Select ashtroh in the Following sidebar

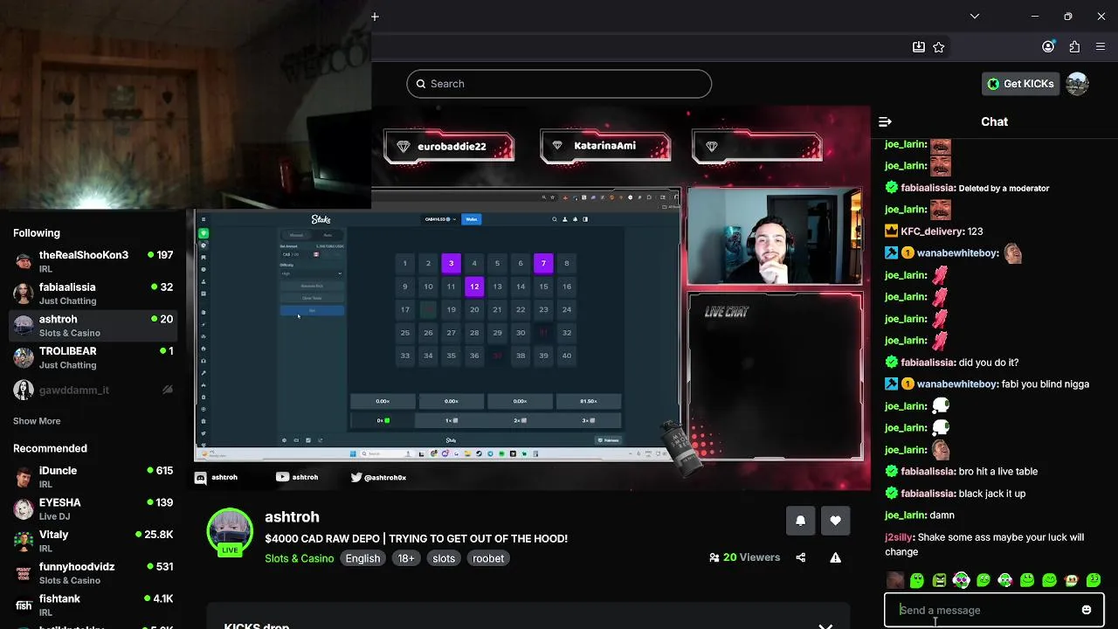coord(93,326)
